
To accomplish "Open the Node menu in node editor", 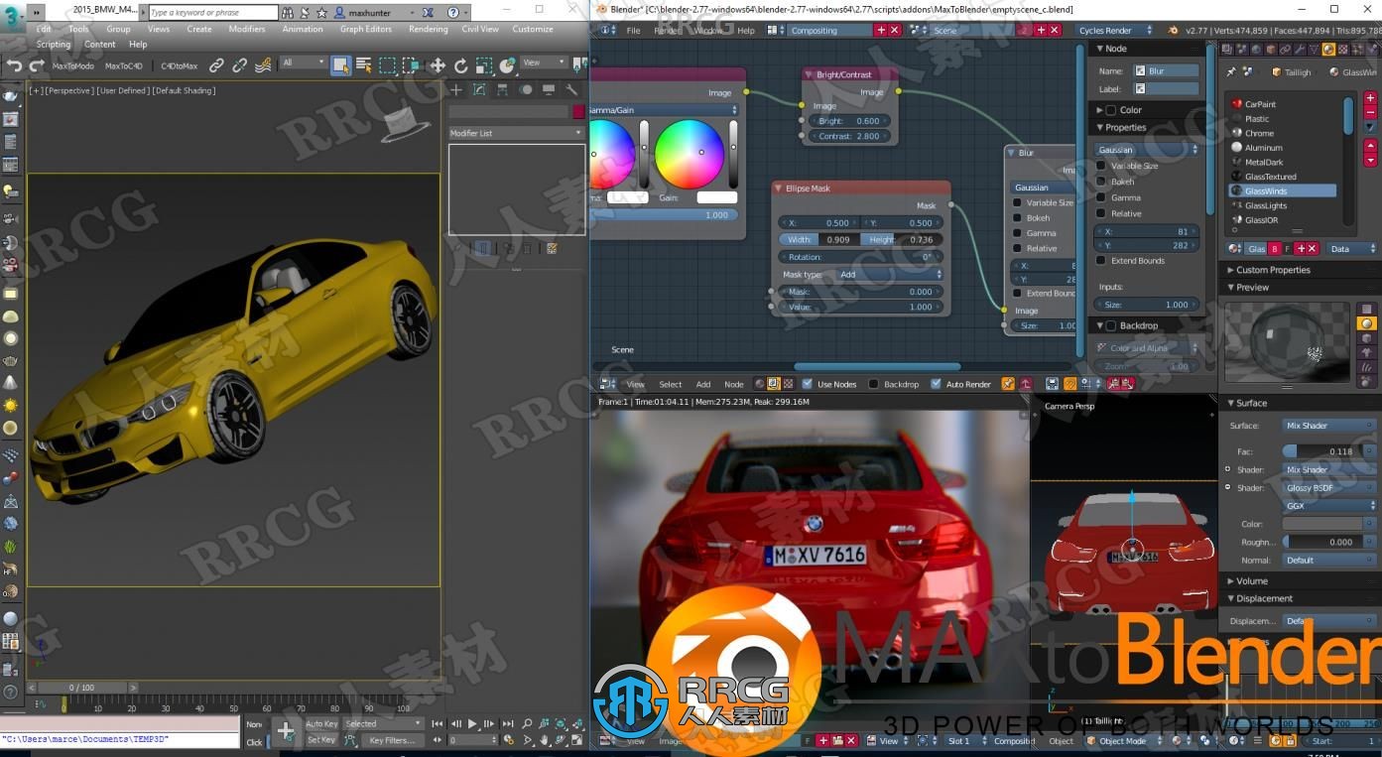I will click(734, 384).
